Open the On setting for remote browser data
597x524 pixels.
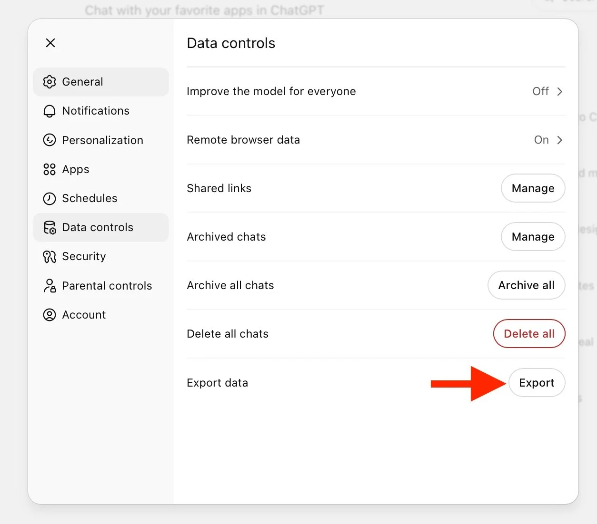[x=541, y=140]
